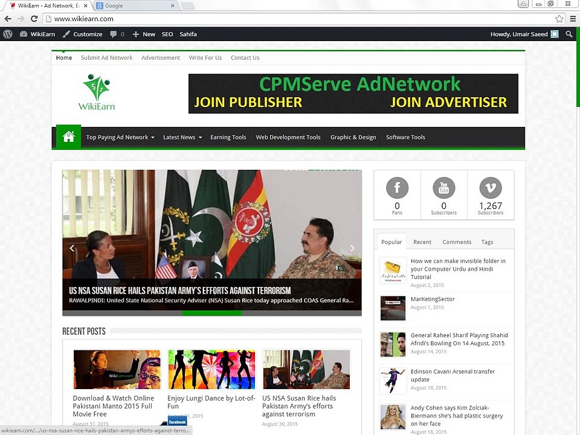Reload the page with the refresh icon
The image size is (580, 435).
pyautogui.click(x=34, y=19)
